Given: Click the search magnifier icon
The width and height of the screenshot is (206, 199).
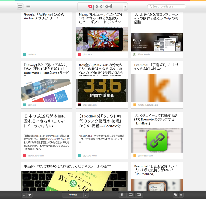Looking at the screenshot, I should coord(151,6).
